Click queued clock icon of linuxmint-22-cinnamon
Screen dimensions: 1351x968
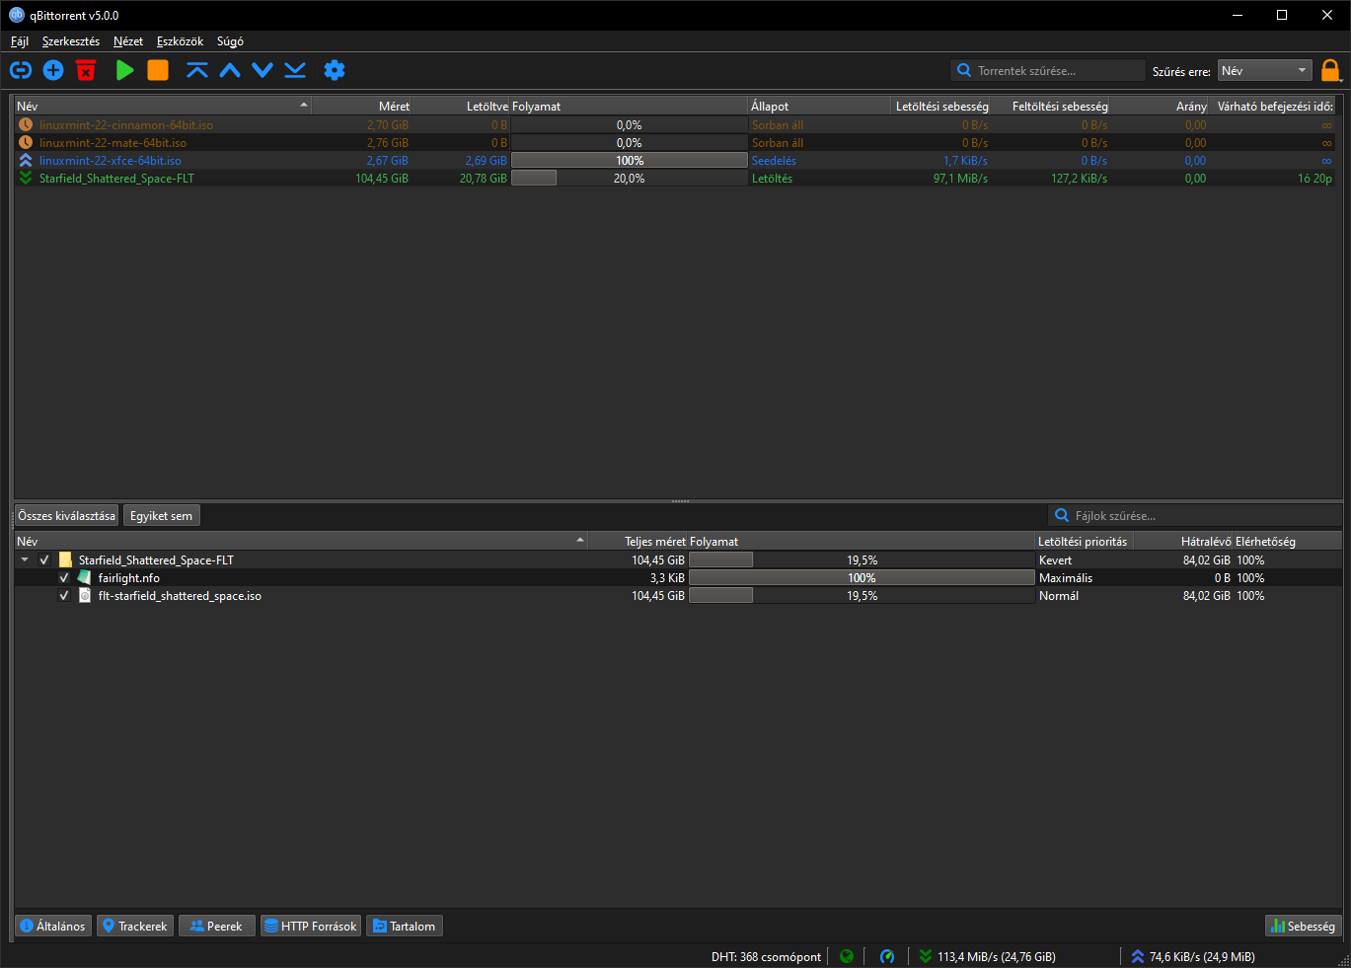point(26,124)
